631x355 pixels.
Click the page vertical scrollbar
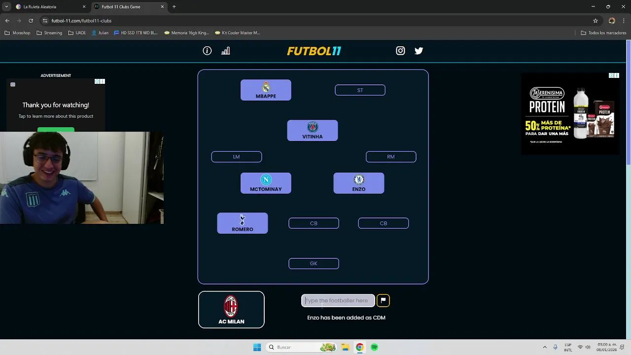[628, 104]
